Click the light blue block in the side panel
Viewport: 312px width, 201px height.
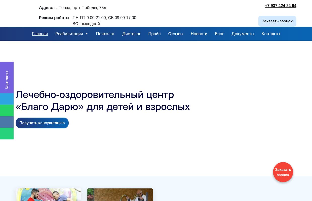tap(7, 99)
